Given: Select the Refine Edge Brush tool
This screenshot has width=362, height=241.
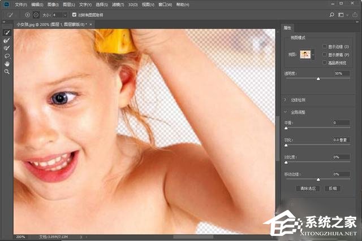Looking at the screenshot, I should (x=7, y=41).
